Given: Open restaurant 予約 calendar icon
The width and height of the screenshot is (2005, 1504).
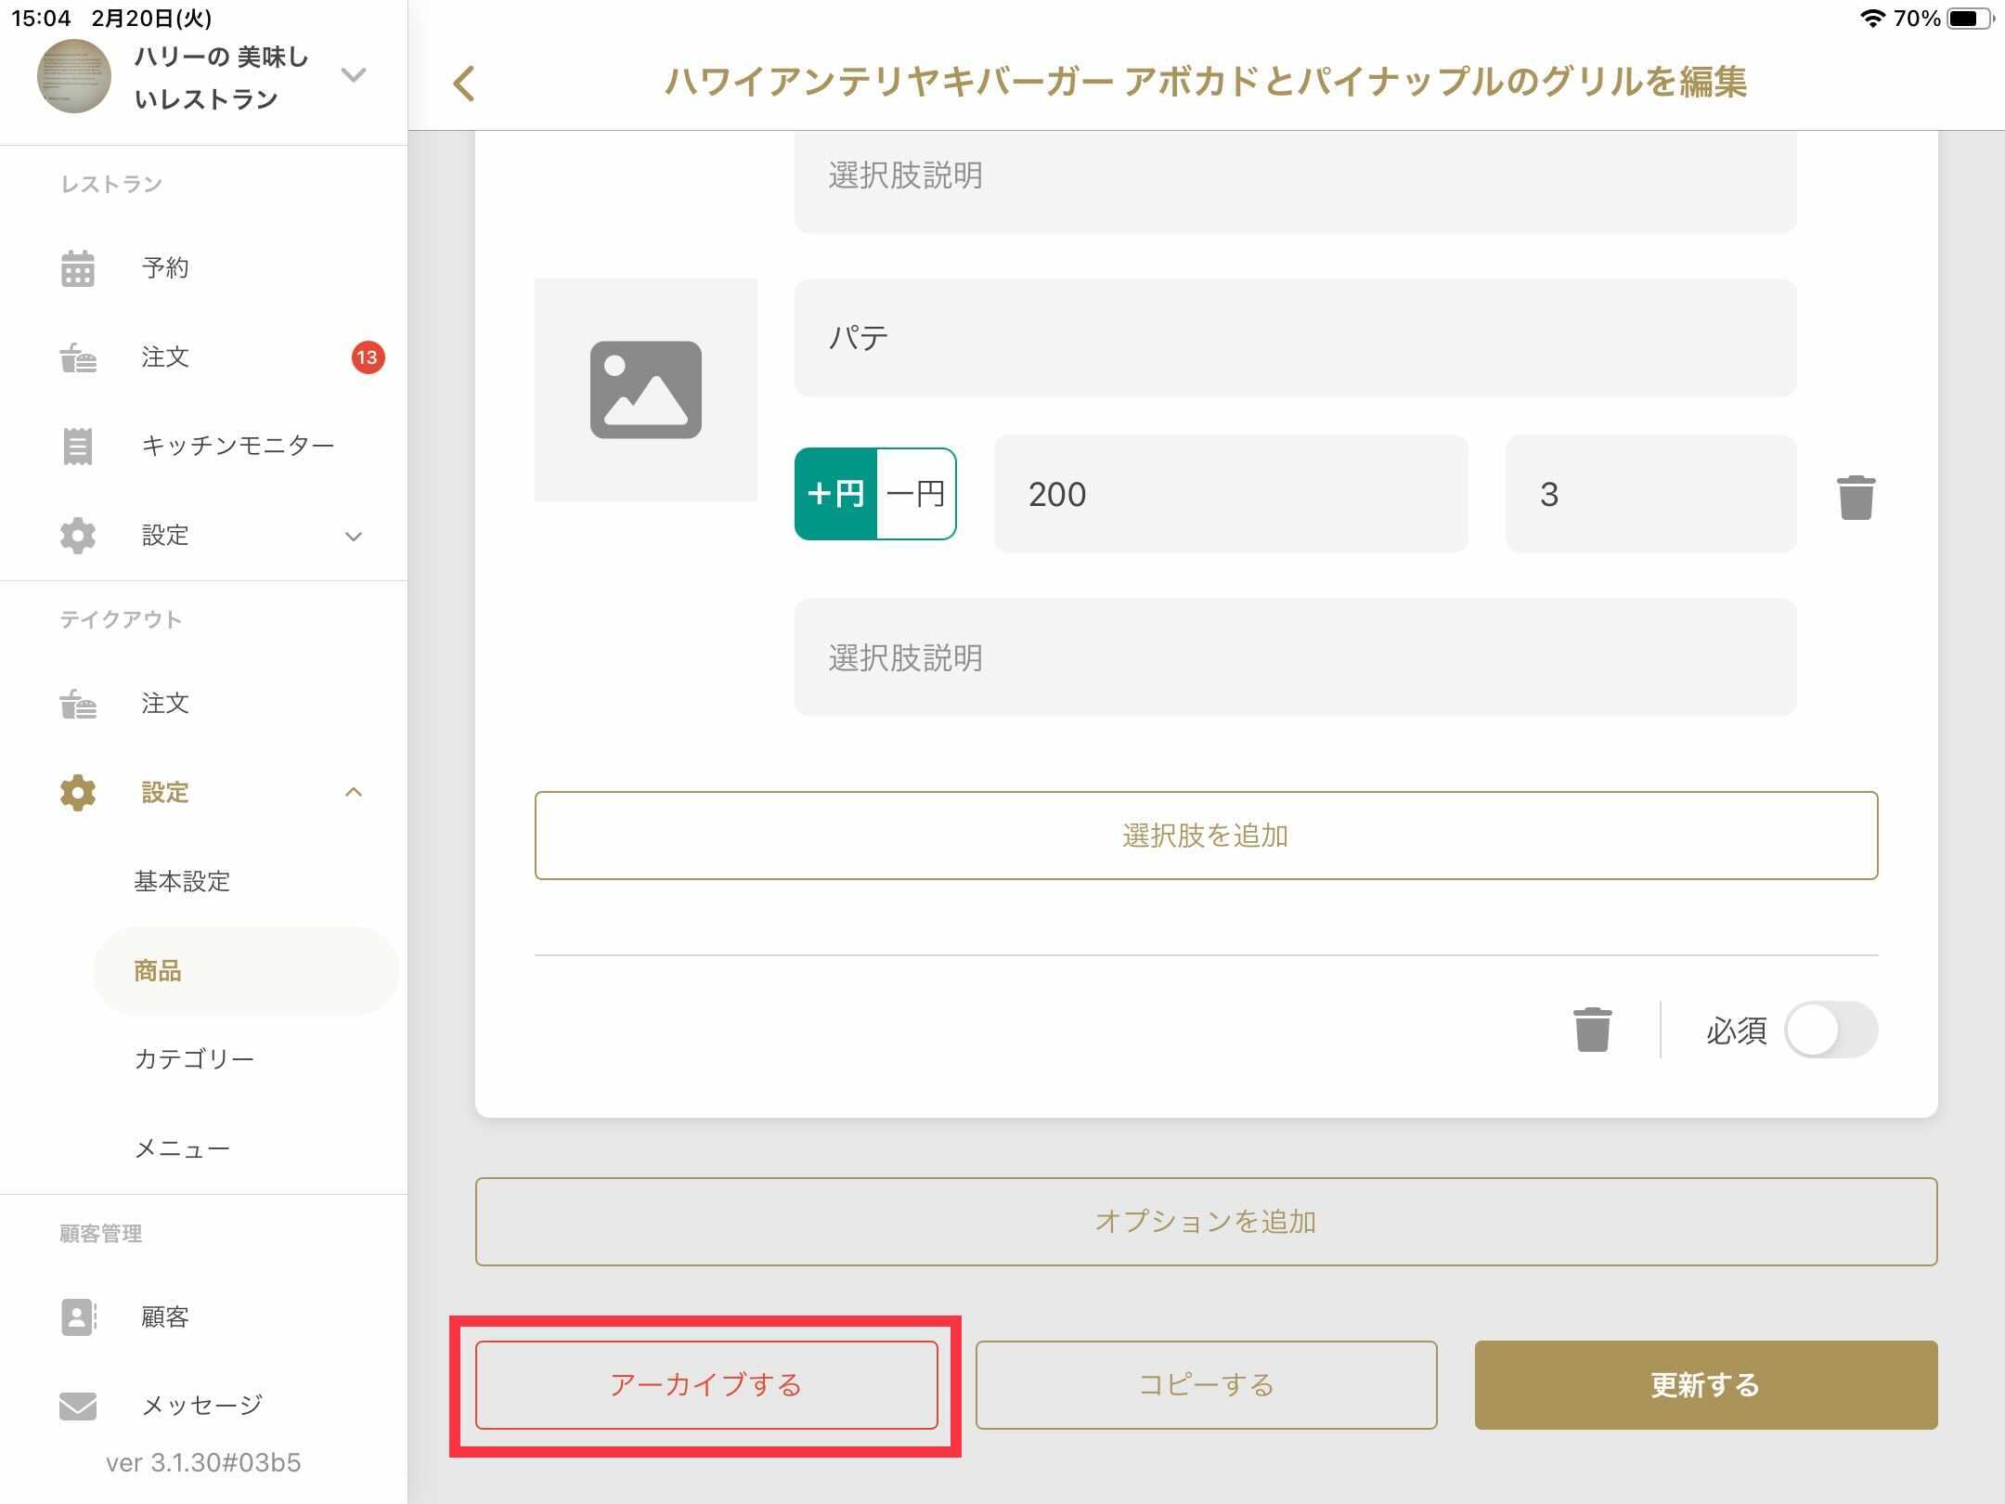Looking at the screenshot, I should tap(78, 268).
